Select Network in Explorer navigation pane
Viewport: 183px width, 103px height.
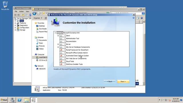pyautogui.click(x=39, y=66)
